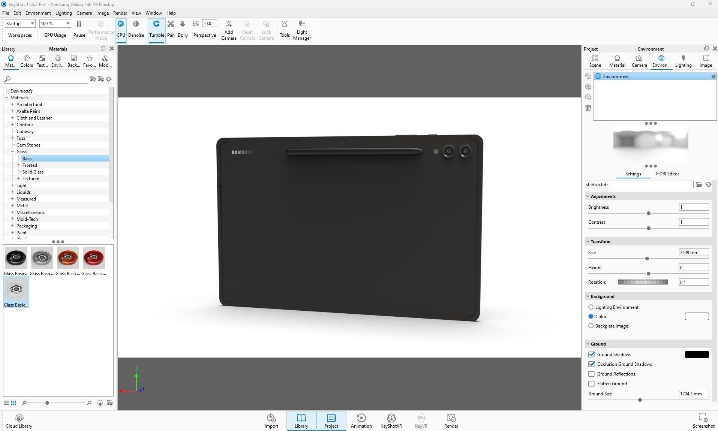Image resolution: width=718 pixels, height=431 pixels.
Task: Open the background color swatch
Action: [x=697, y=316]
